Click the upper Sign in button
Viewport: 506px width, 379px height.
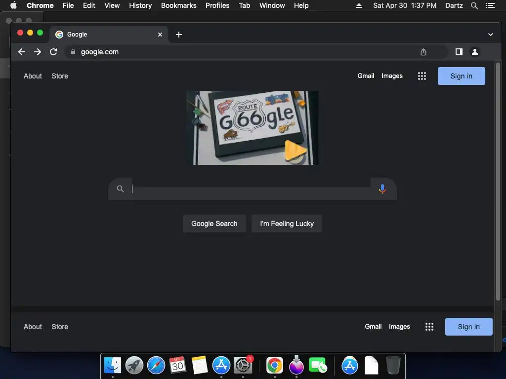click(461, 76)
